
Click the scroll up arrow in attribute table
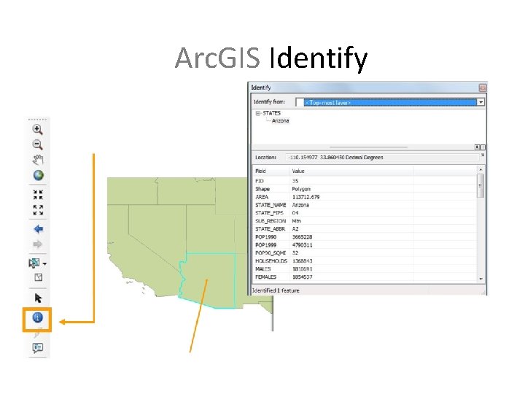[x=481, y=169]
